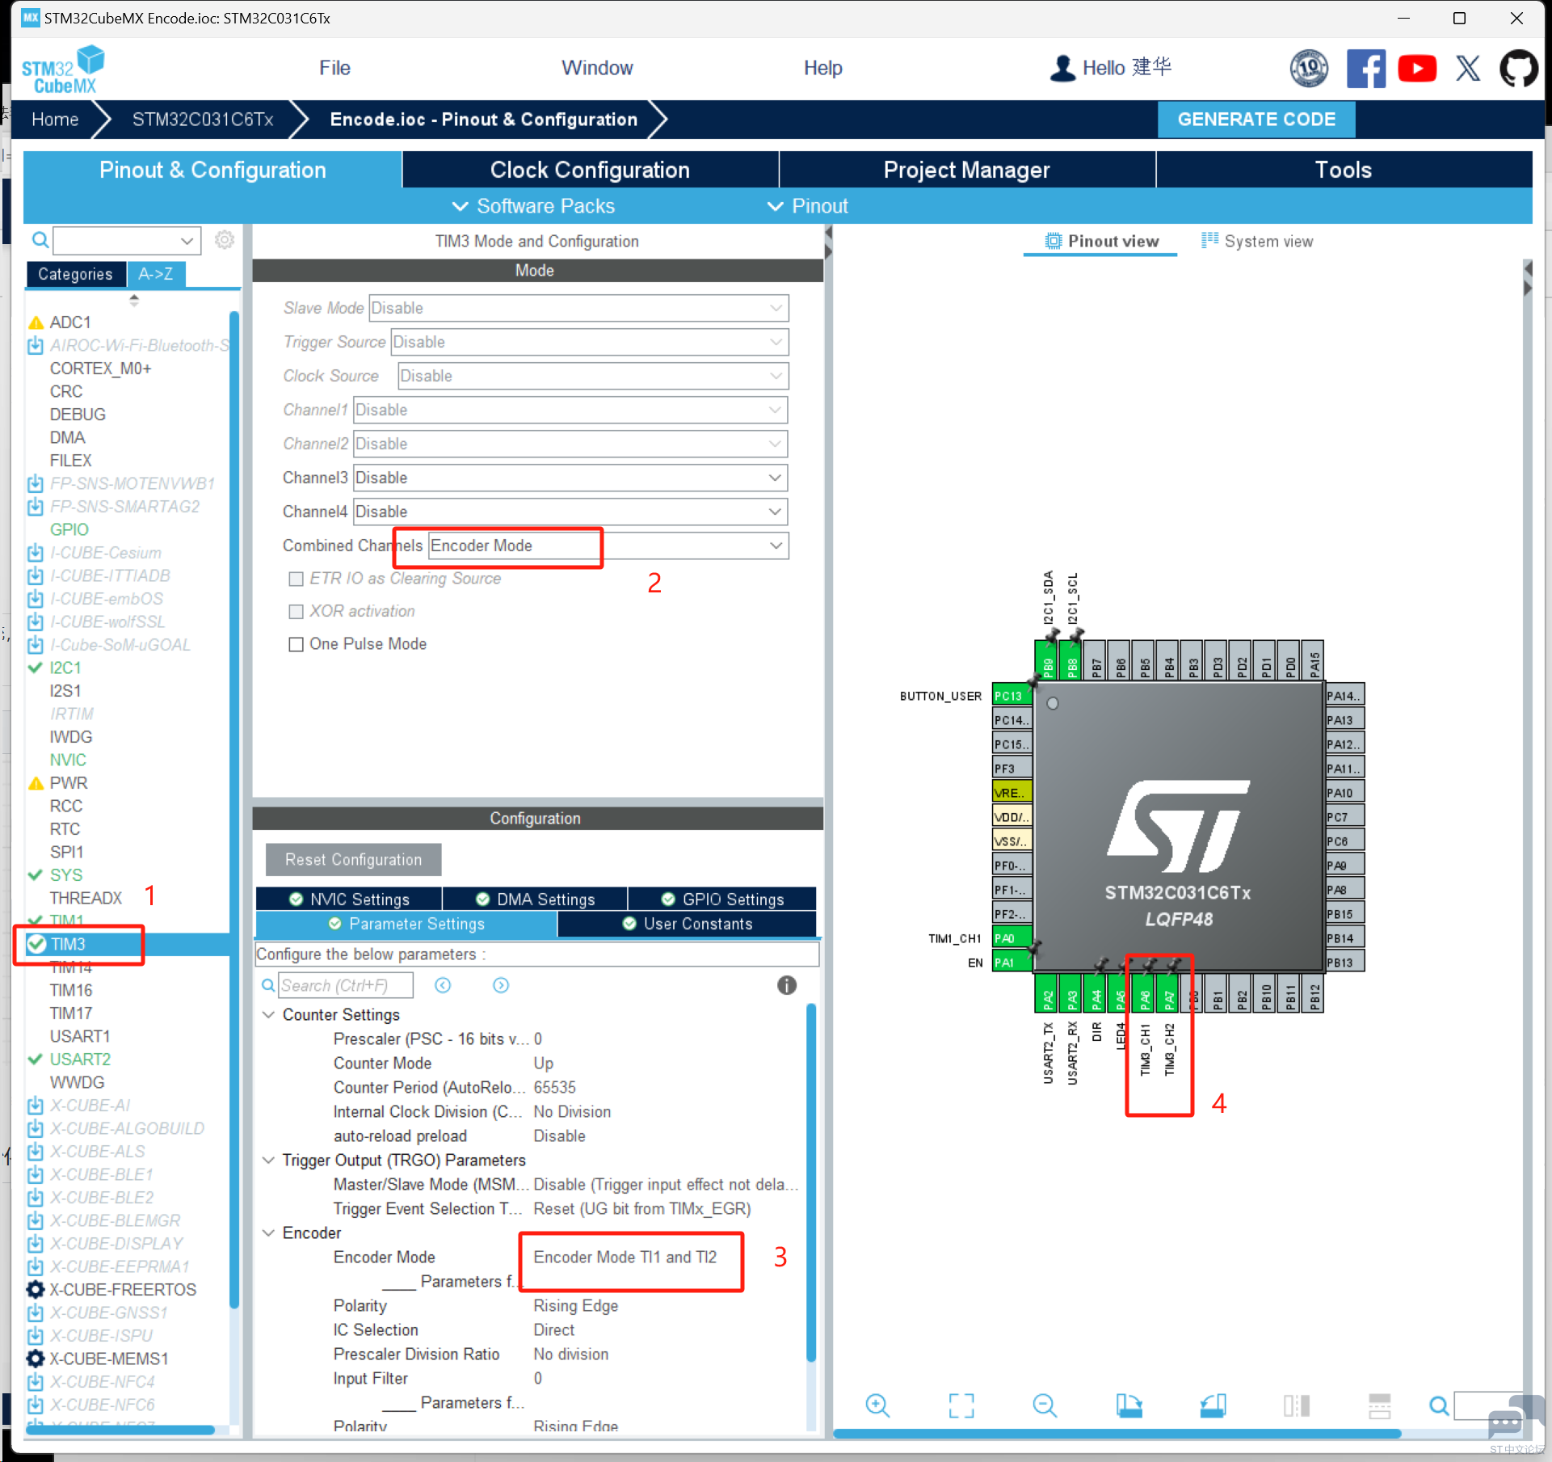Toggle ETR IO as Clearing Source checkbox

296,579
